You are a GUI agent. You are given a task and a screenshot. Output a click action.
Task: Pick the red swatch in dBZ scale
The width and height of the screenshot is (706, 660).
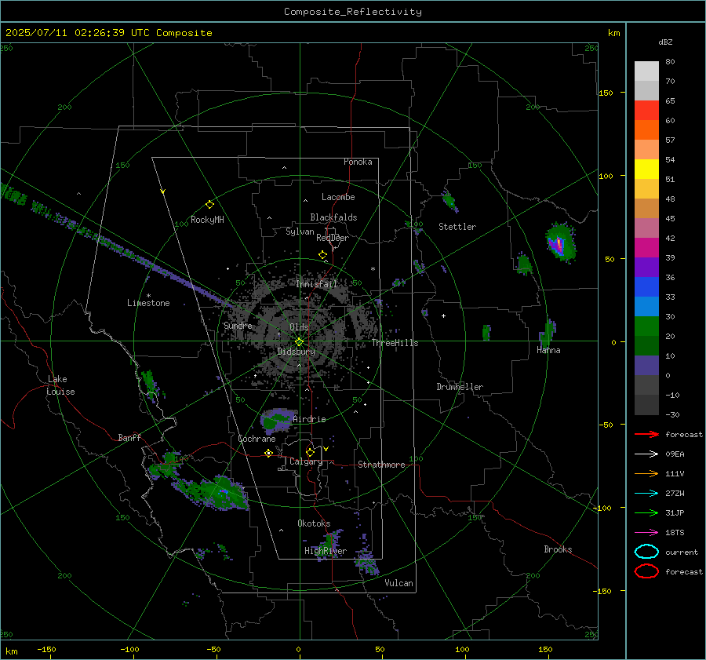(x=646, y=111)
